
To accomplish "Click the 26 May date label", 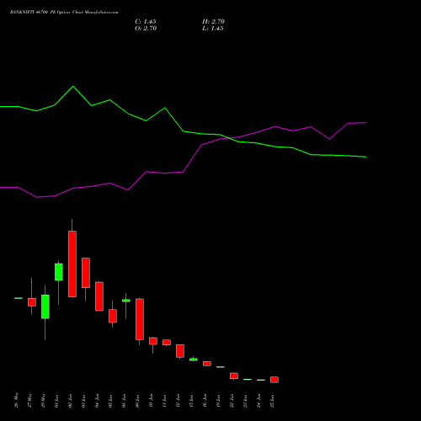I will (x=16, y=400).
